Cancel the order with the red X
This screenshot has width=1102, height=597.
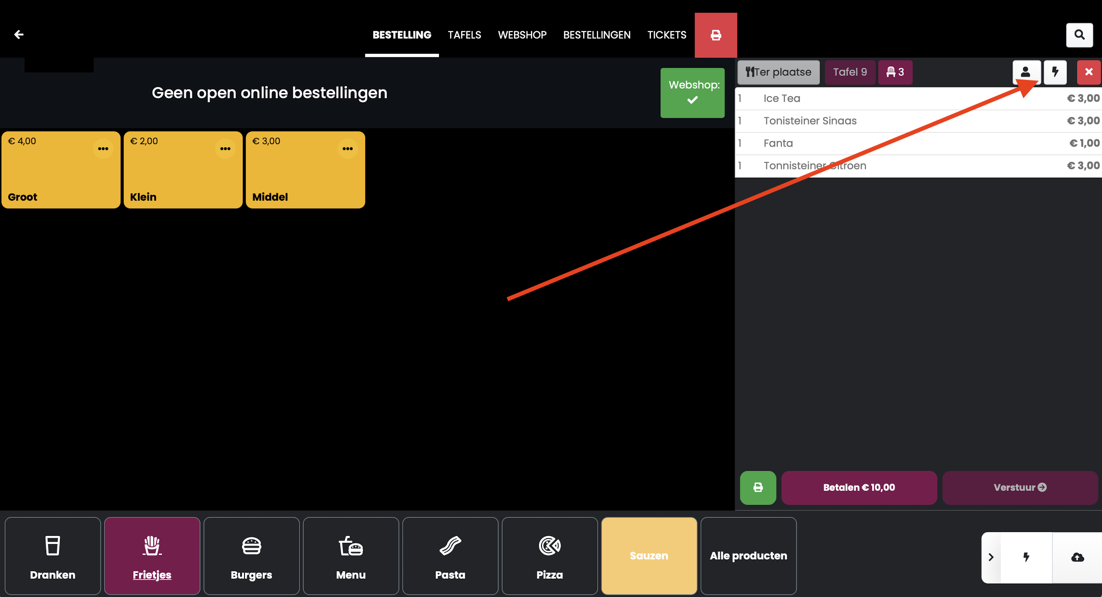pyautogui.click(x=1088, y=72)
